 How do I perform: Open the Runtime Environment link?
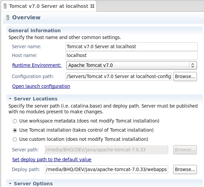[37, 65]
